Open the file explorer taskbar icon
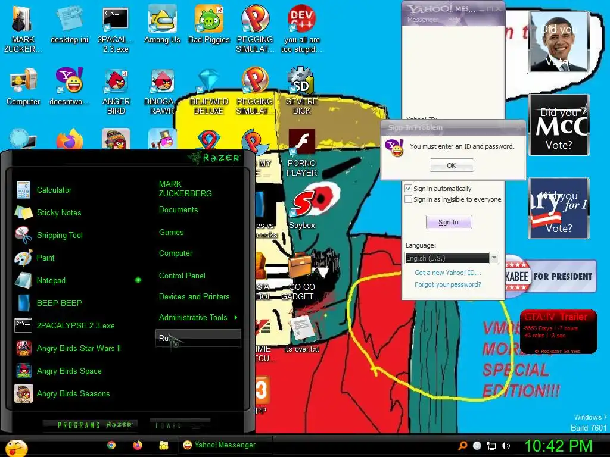This screenshot has height=457, width=610. tap(164, 445)
